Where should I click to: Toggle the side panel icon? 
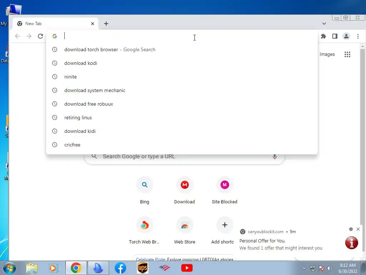click(335, 36)
